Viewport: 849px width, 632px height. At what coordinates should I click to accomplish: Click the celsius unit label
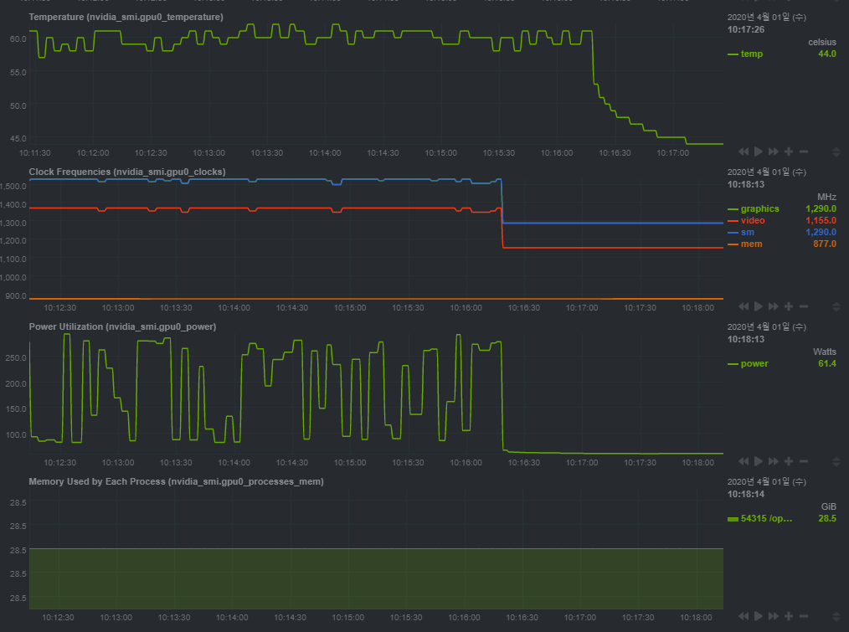(822, 42)
